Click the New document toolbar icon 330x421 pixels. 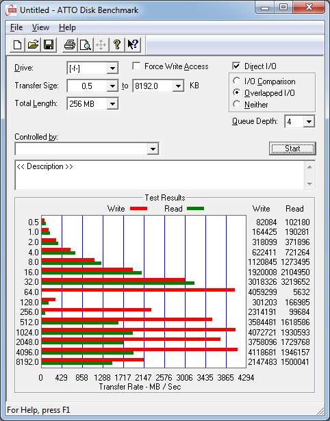[17, 45]
